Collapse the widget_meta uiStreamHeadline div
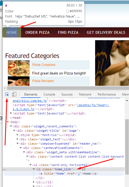 pos(24,152)
